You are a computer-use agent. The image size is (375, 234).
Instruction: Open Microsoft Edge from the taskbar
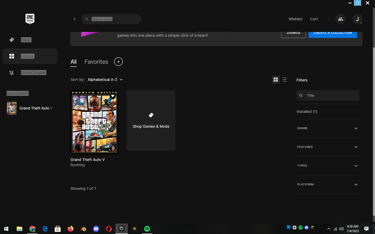point(45,229)
